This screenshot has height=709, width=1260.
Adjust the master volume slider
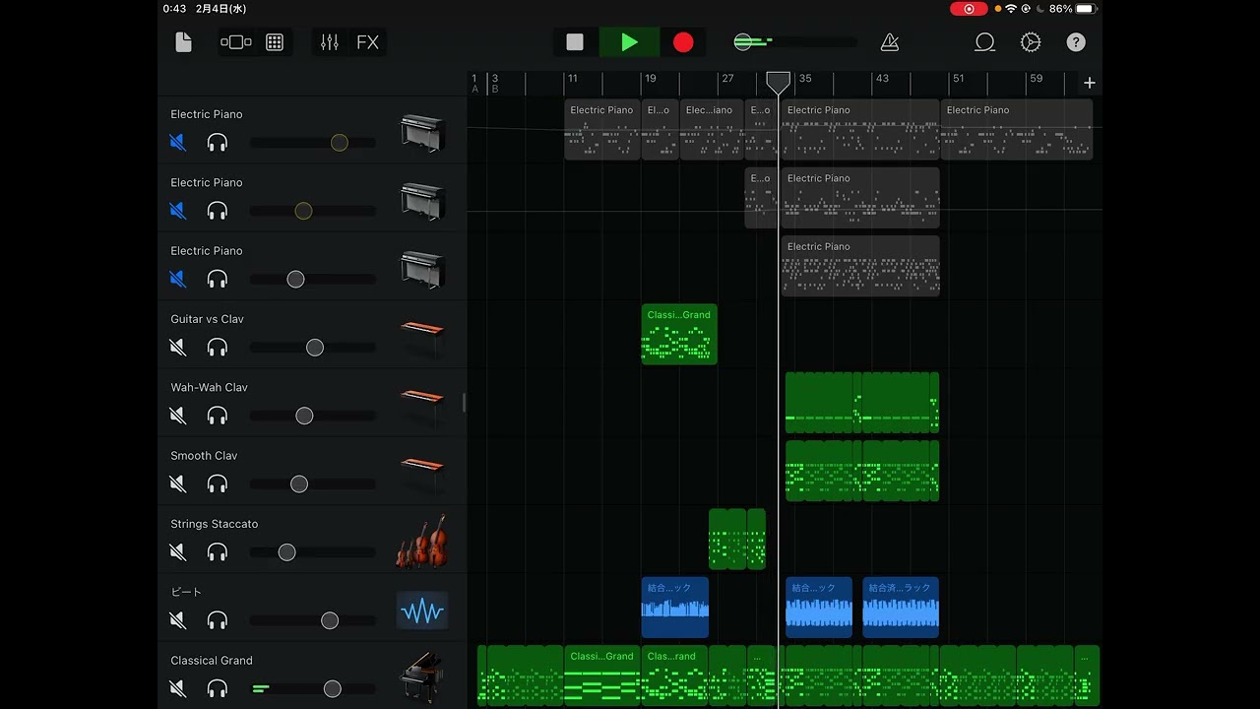[x=794, y=42]
